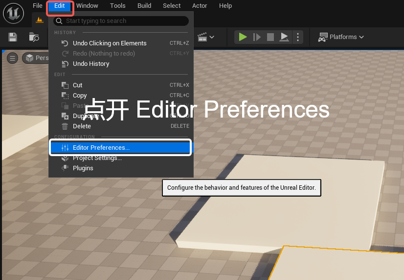Click the trash icon beside Delete
Viewport: 404px width, 280px height.
[x=65, y=126]
